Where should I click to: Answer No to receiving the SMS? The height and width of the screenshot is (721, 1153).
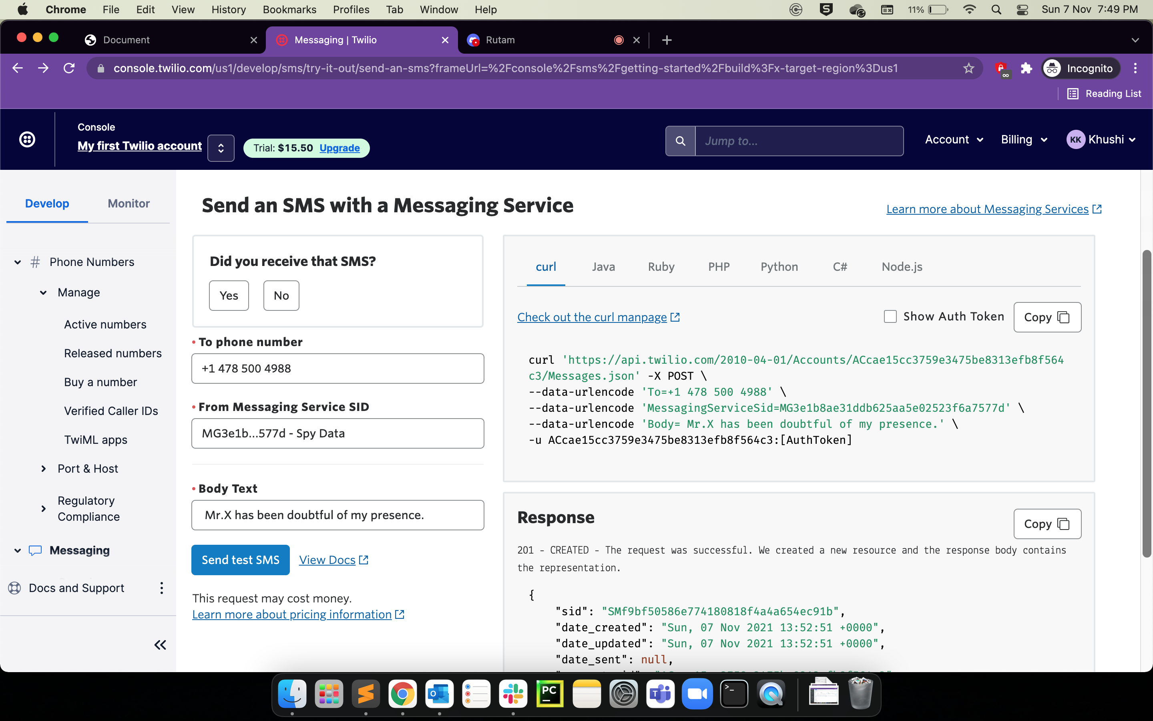coord(281,296)
